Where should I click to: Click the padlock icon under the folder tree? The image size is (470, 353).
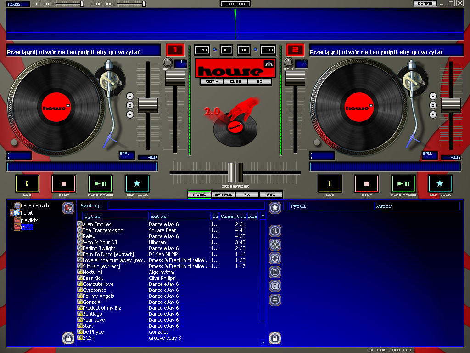68,338
